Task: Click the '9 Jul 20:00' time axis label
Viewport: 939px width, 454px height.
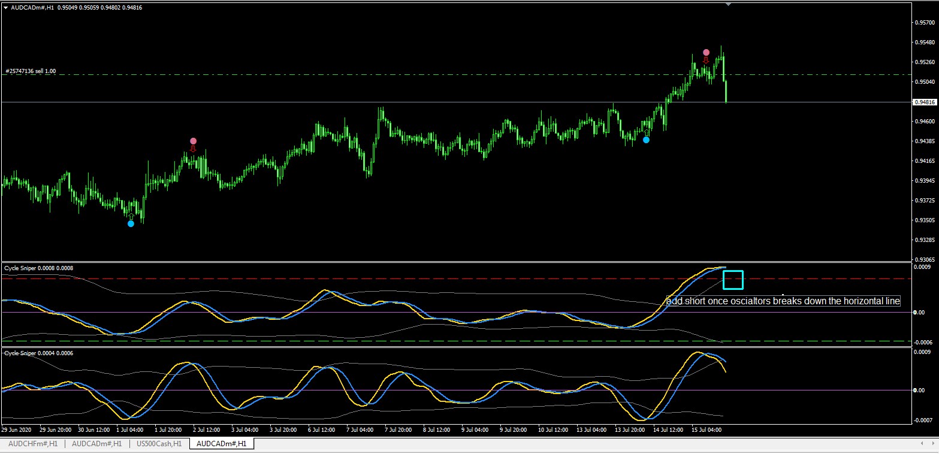Action: coord(514,430)
